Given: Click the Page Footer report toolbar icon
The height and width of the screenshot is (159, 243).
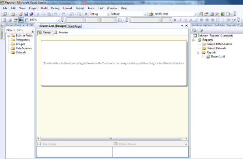Looking at the screenshot, I should point(10,20).
